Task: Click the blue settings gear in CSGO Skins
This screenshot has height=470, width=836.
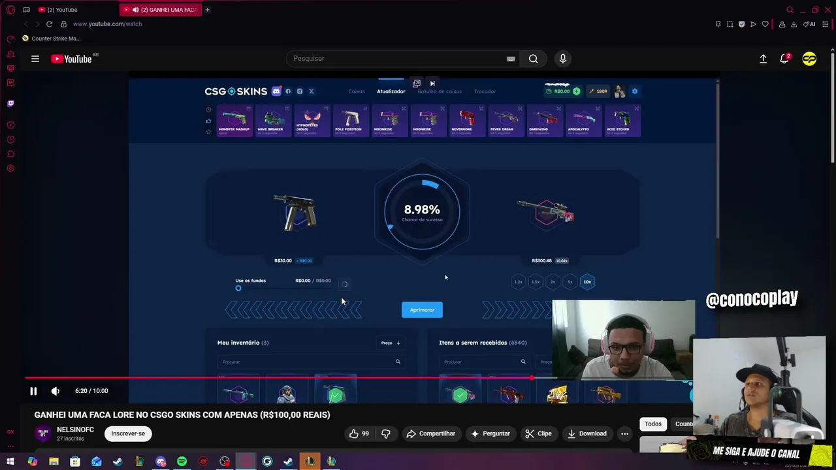Action: click(634, 91)
